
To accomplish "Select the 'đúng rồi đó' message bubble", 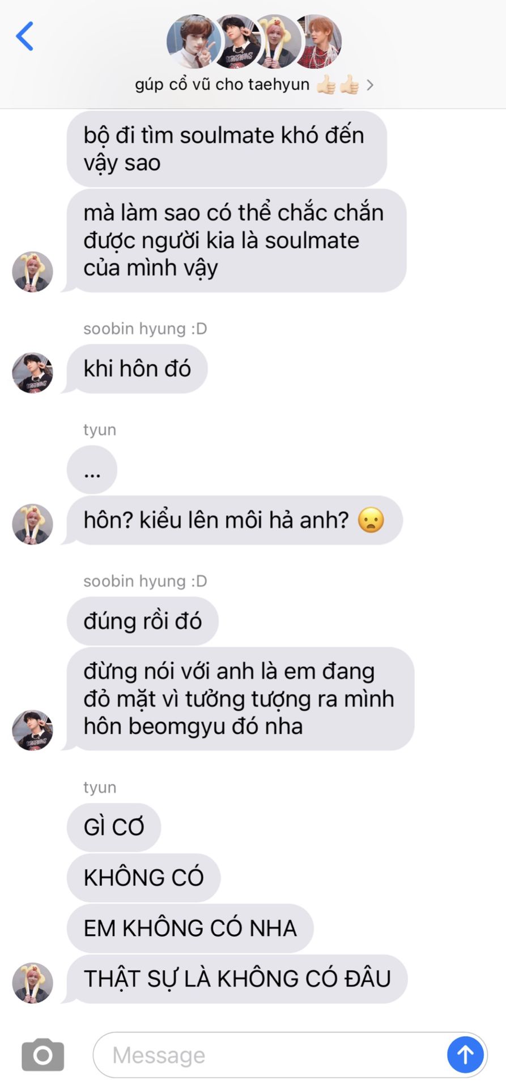I will pyautogui.click(x=142, y=621).
